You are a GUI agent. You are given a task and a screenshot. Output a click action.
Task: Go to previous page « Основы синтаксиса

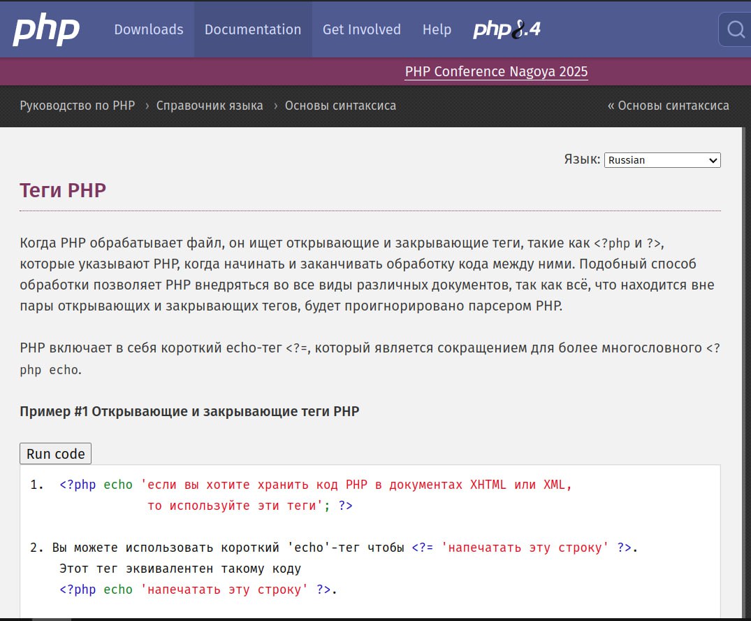(x=668, y=106)
